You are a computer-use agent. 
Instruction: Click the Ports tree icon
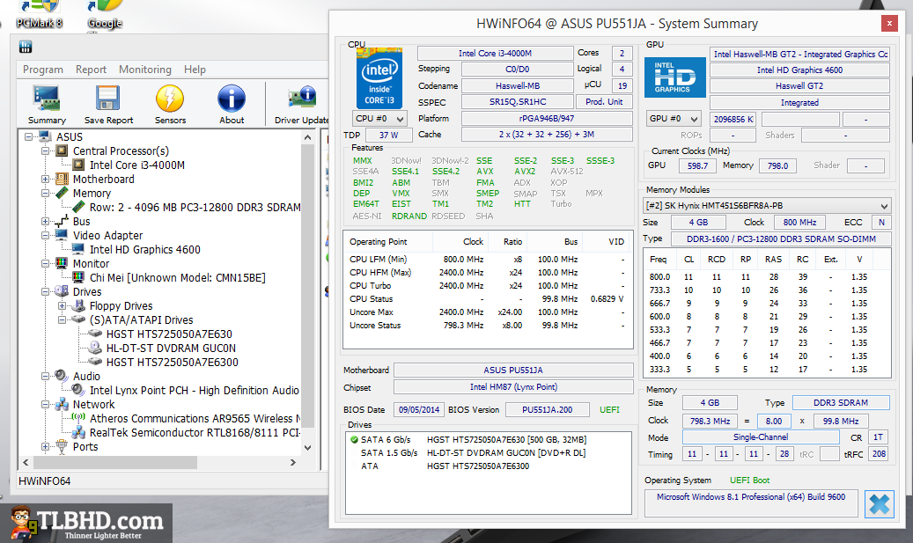(63, 446)
